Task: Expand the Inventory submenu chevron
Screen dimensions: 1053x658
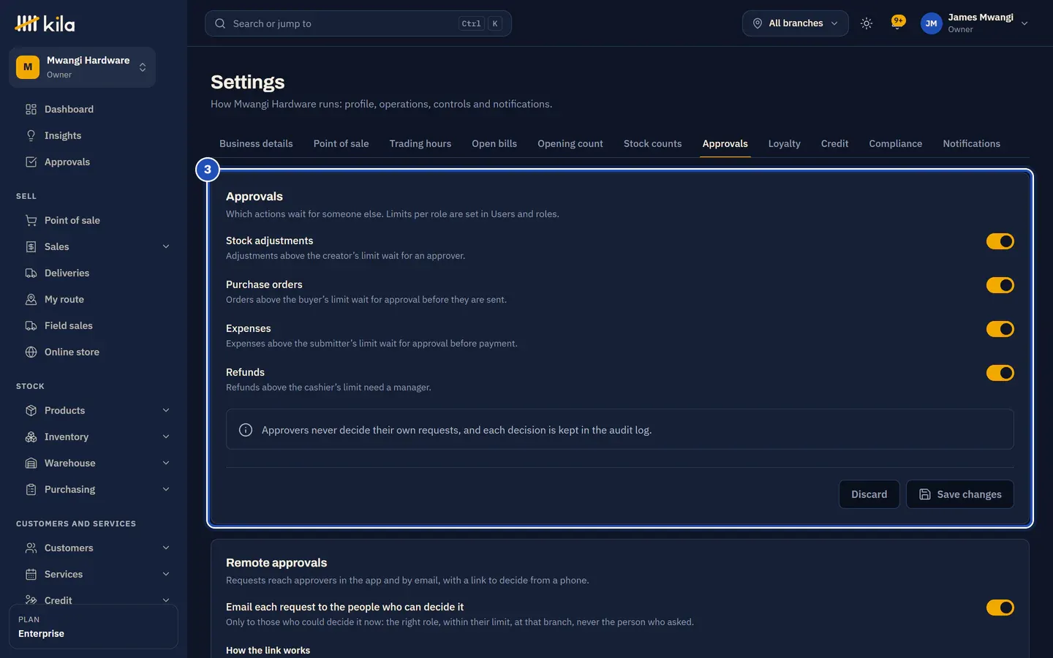Action: pos(166,437)
